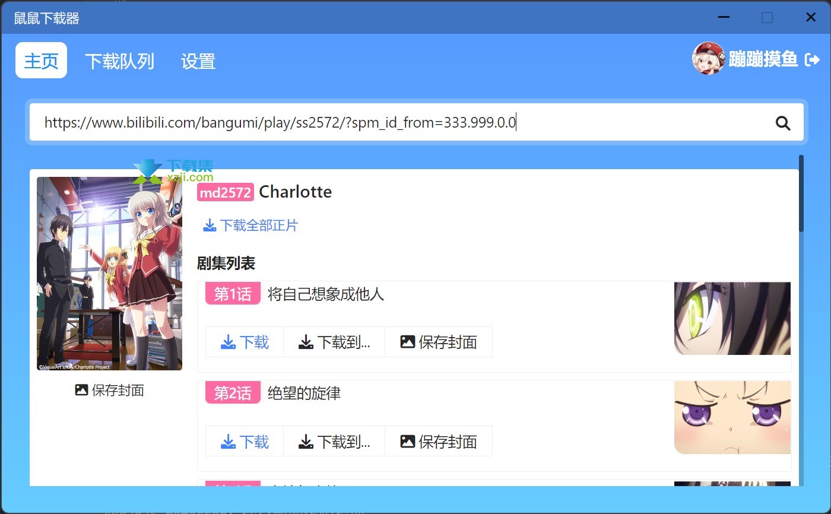Click 保存封面 image icon for 第2话
Screen dimensions: 831x514
(407, 441)
